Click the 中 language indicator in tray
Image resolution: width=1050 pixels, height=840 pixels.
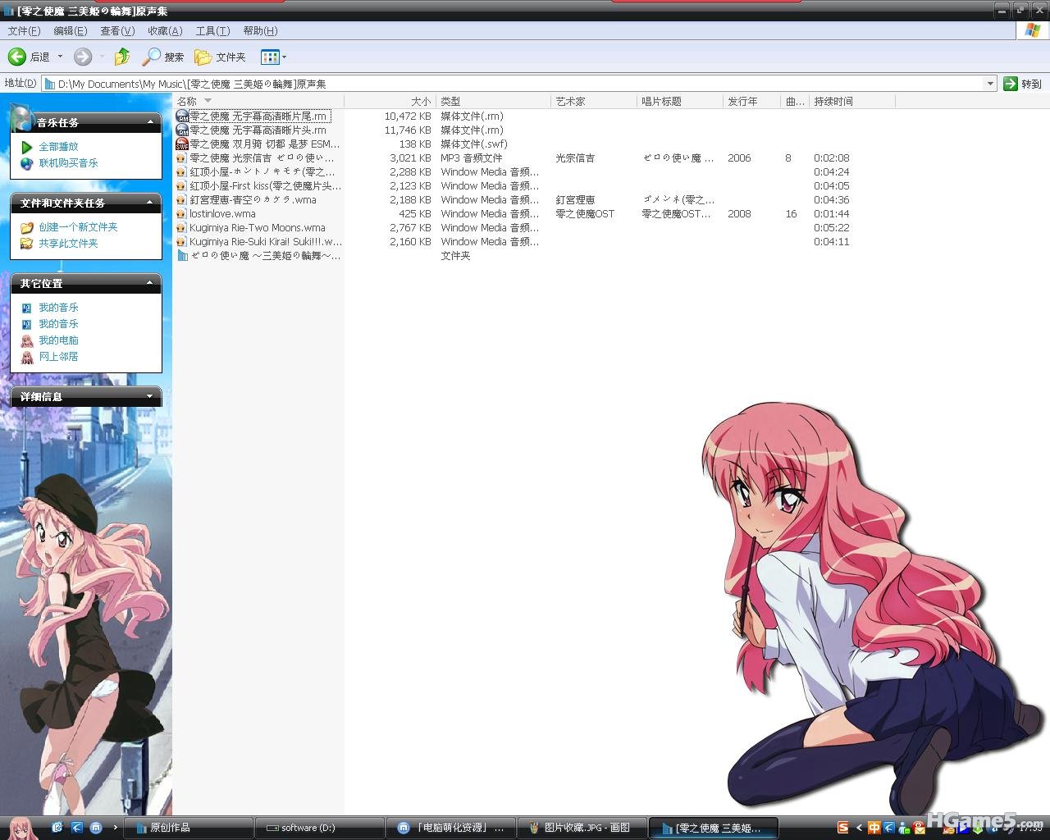pos(874,828)
